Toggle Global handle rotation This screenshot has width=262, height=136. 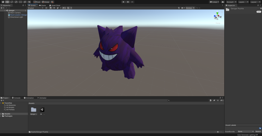[x=45, y=2]
